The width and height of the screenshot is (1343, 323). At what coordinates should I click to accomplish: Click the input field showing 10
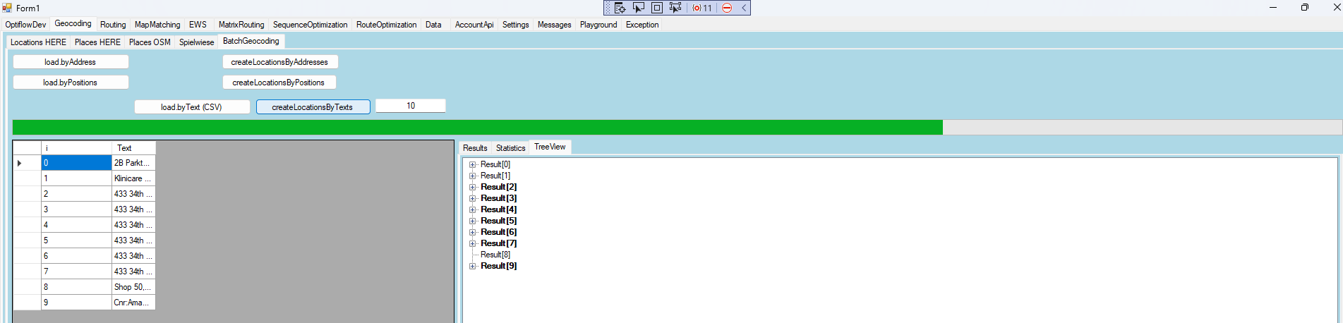point(410,106)
